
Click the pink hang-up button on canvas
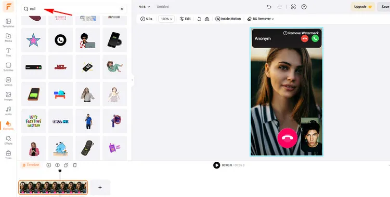[x=287, y=138]
